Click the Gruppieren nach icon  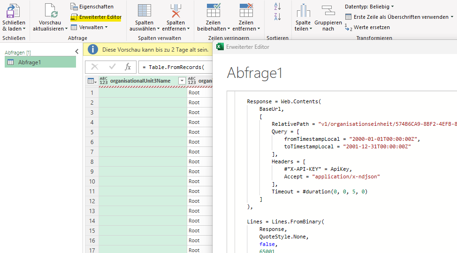[328, 10]
